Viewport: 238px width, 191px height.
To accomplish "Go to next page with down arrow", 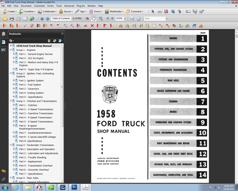I will [48, 19].
